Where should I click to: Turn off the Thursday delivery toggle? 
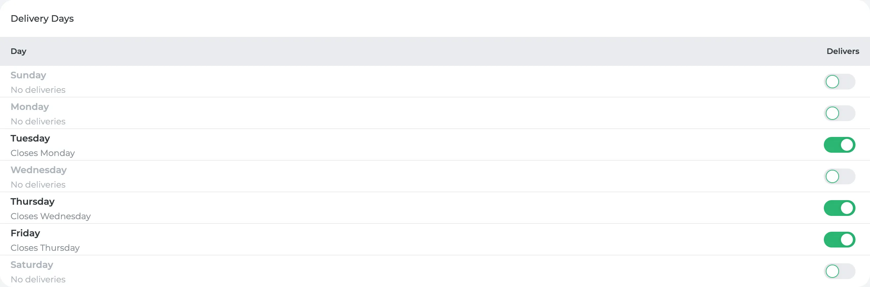(x=839, y=208)
